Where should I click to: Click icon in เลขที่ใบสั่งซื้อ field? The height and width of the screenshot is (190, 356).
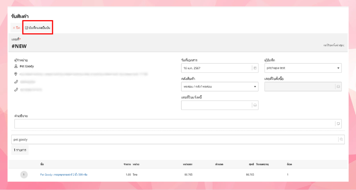338,87
